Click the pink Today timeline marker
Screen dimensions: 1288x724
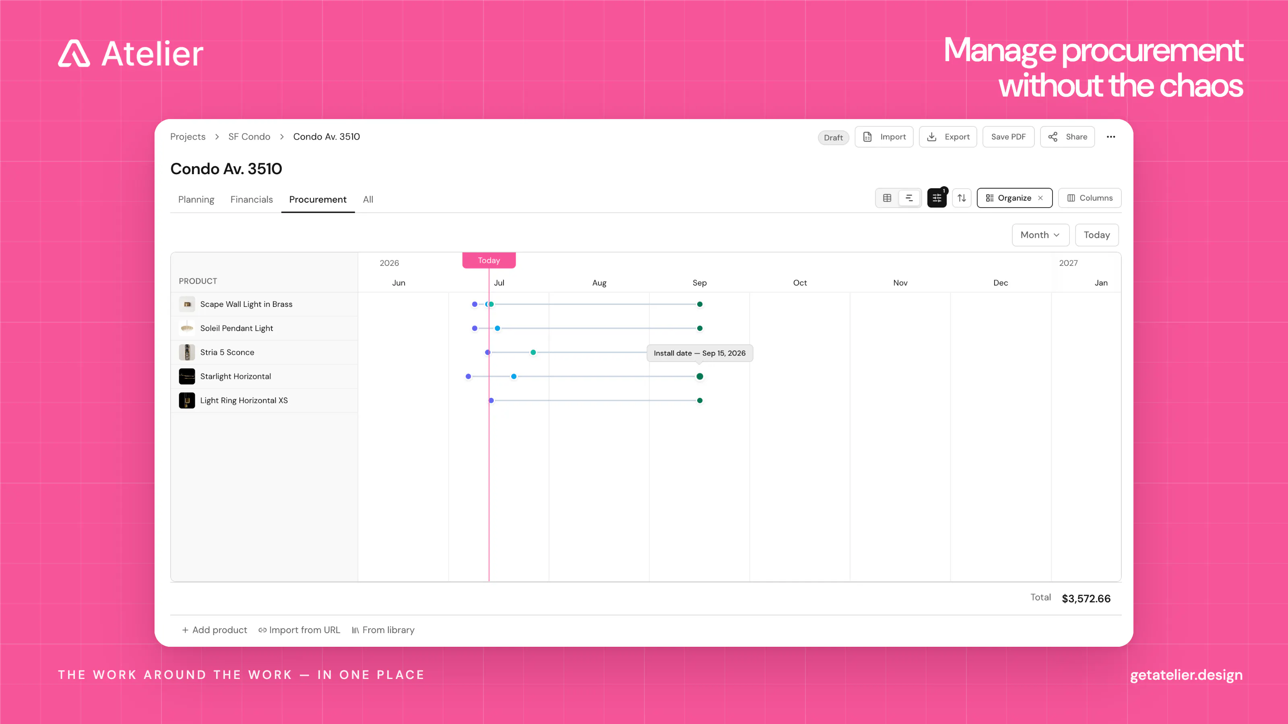click(x=489, y=260)
